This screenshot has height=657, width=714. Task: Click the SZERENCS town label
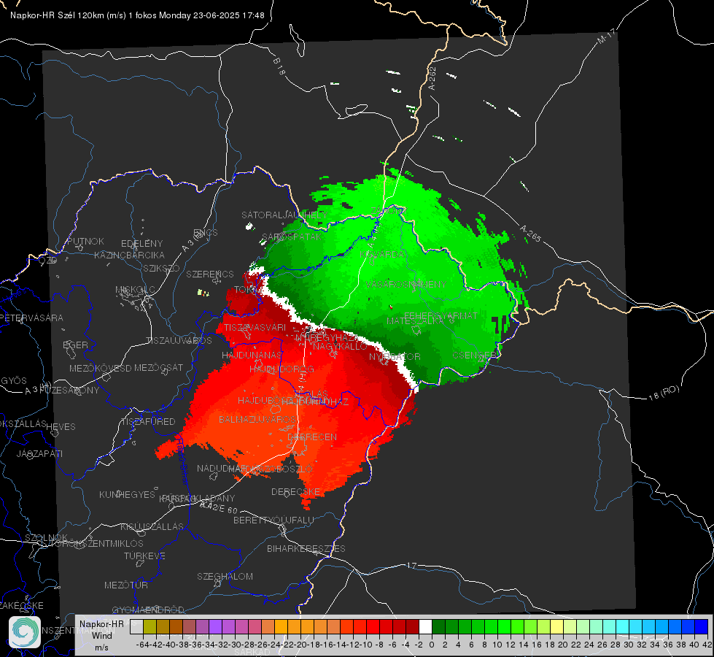tap(210, 274)
